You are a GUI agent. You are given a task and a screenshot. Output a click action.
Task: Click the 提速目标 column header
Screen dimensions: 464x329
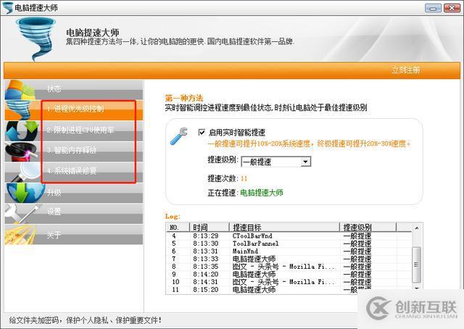284,228
